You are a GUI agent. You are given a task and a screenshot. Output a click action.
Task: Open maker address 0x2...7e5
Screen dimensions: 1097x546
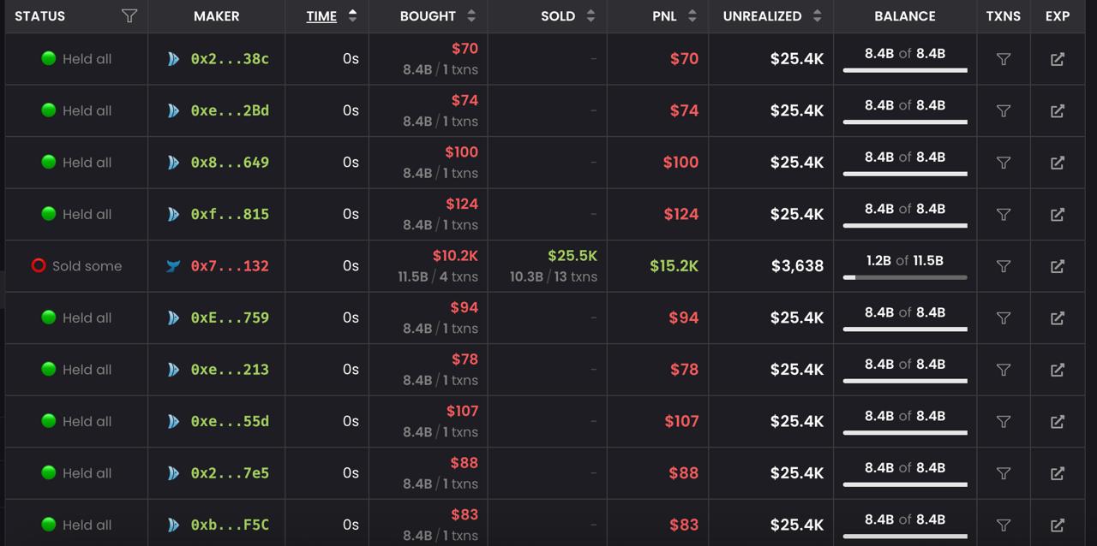tap(230, 472)
